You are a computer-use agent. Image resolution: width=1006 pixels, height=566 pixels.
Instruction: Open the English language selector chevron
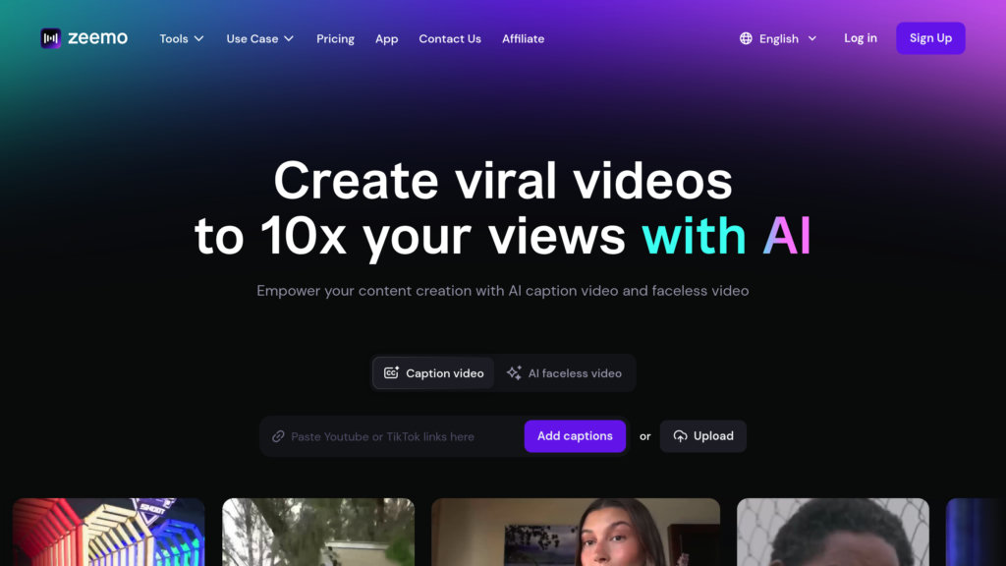tap(812, 38)
